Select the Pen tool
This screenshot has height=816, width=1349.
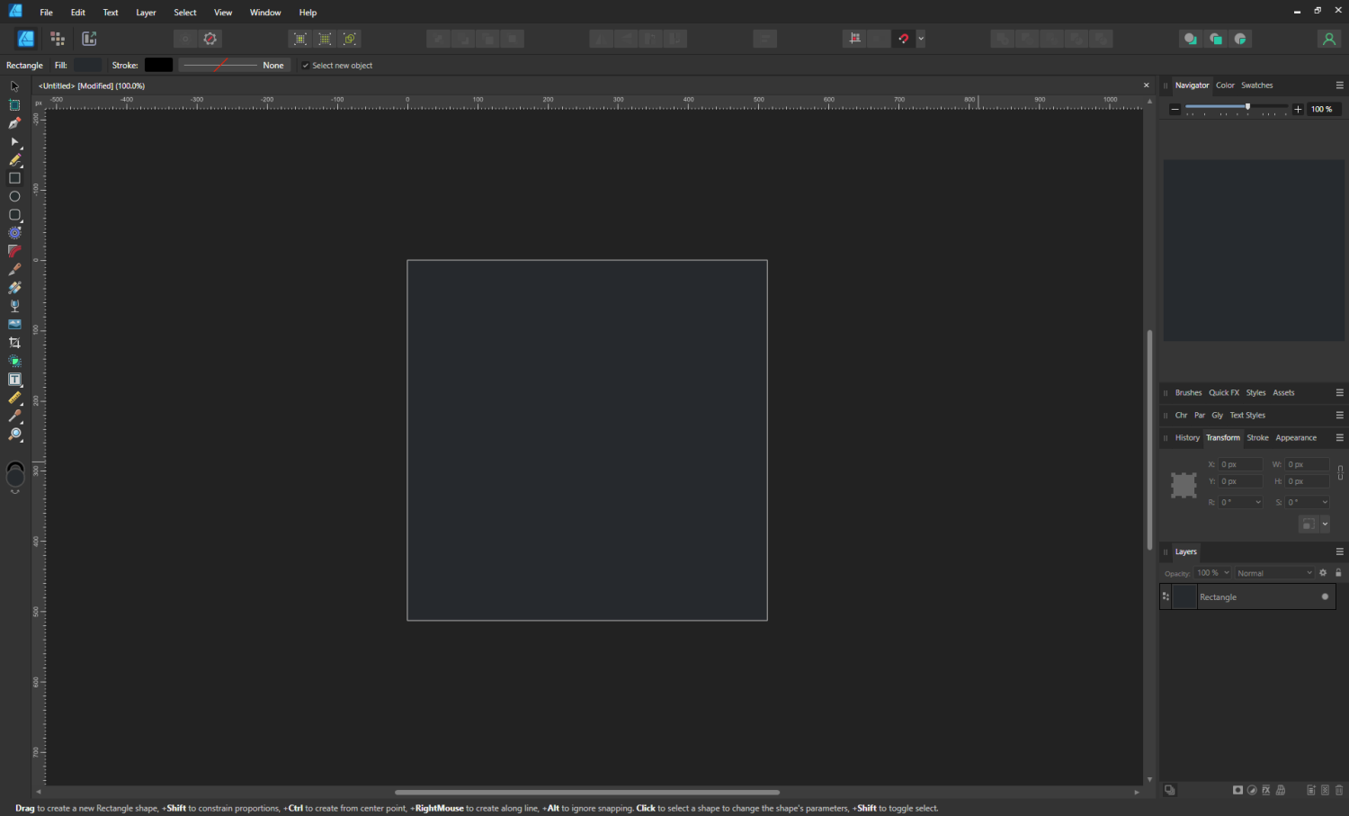point(14,123)
